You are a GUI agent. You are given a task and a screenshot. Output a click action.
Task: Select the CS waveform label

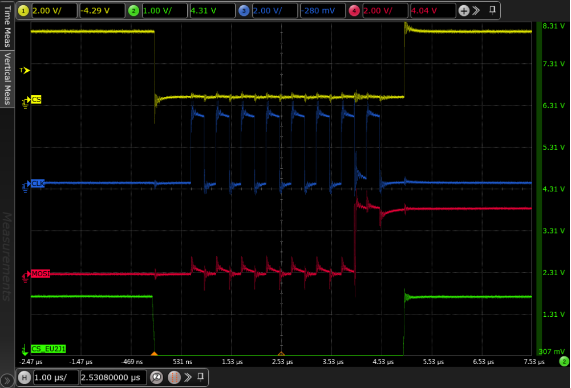36,100
